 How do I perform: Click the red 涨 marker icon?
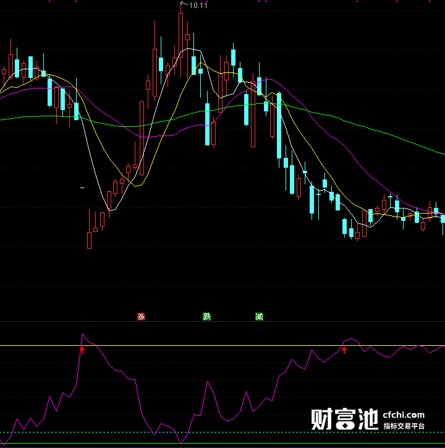[x=141, y=317]
